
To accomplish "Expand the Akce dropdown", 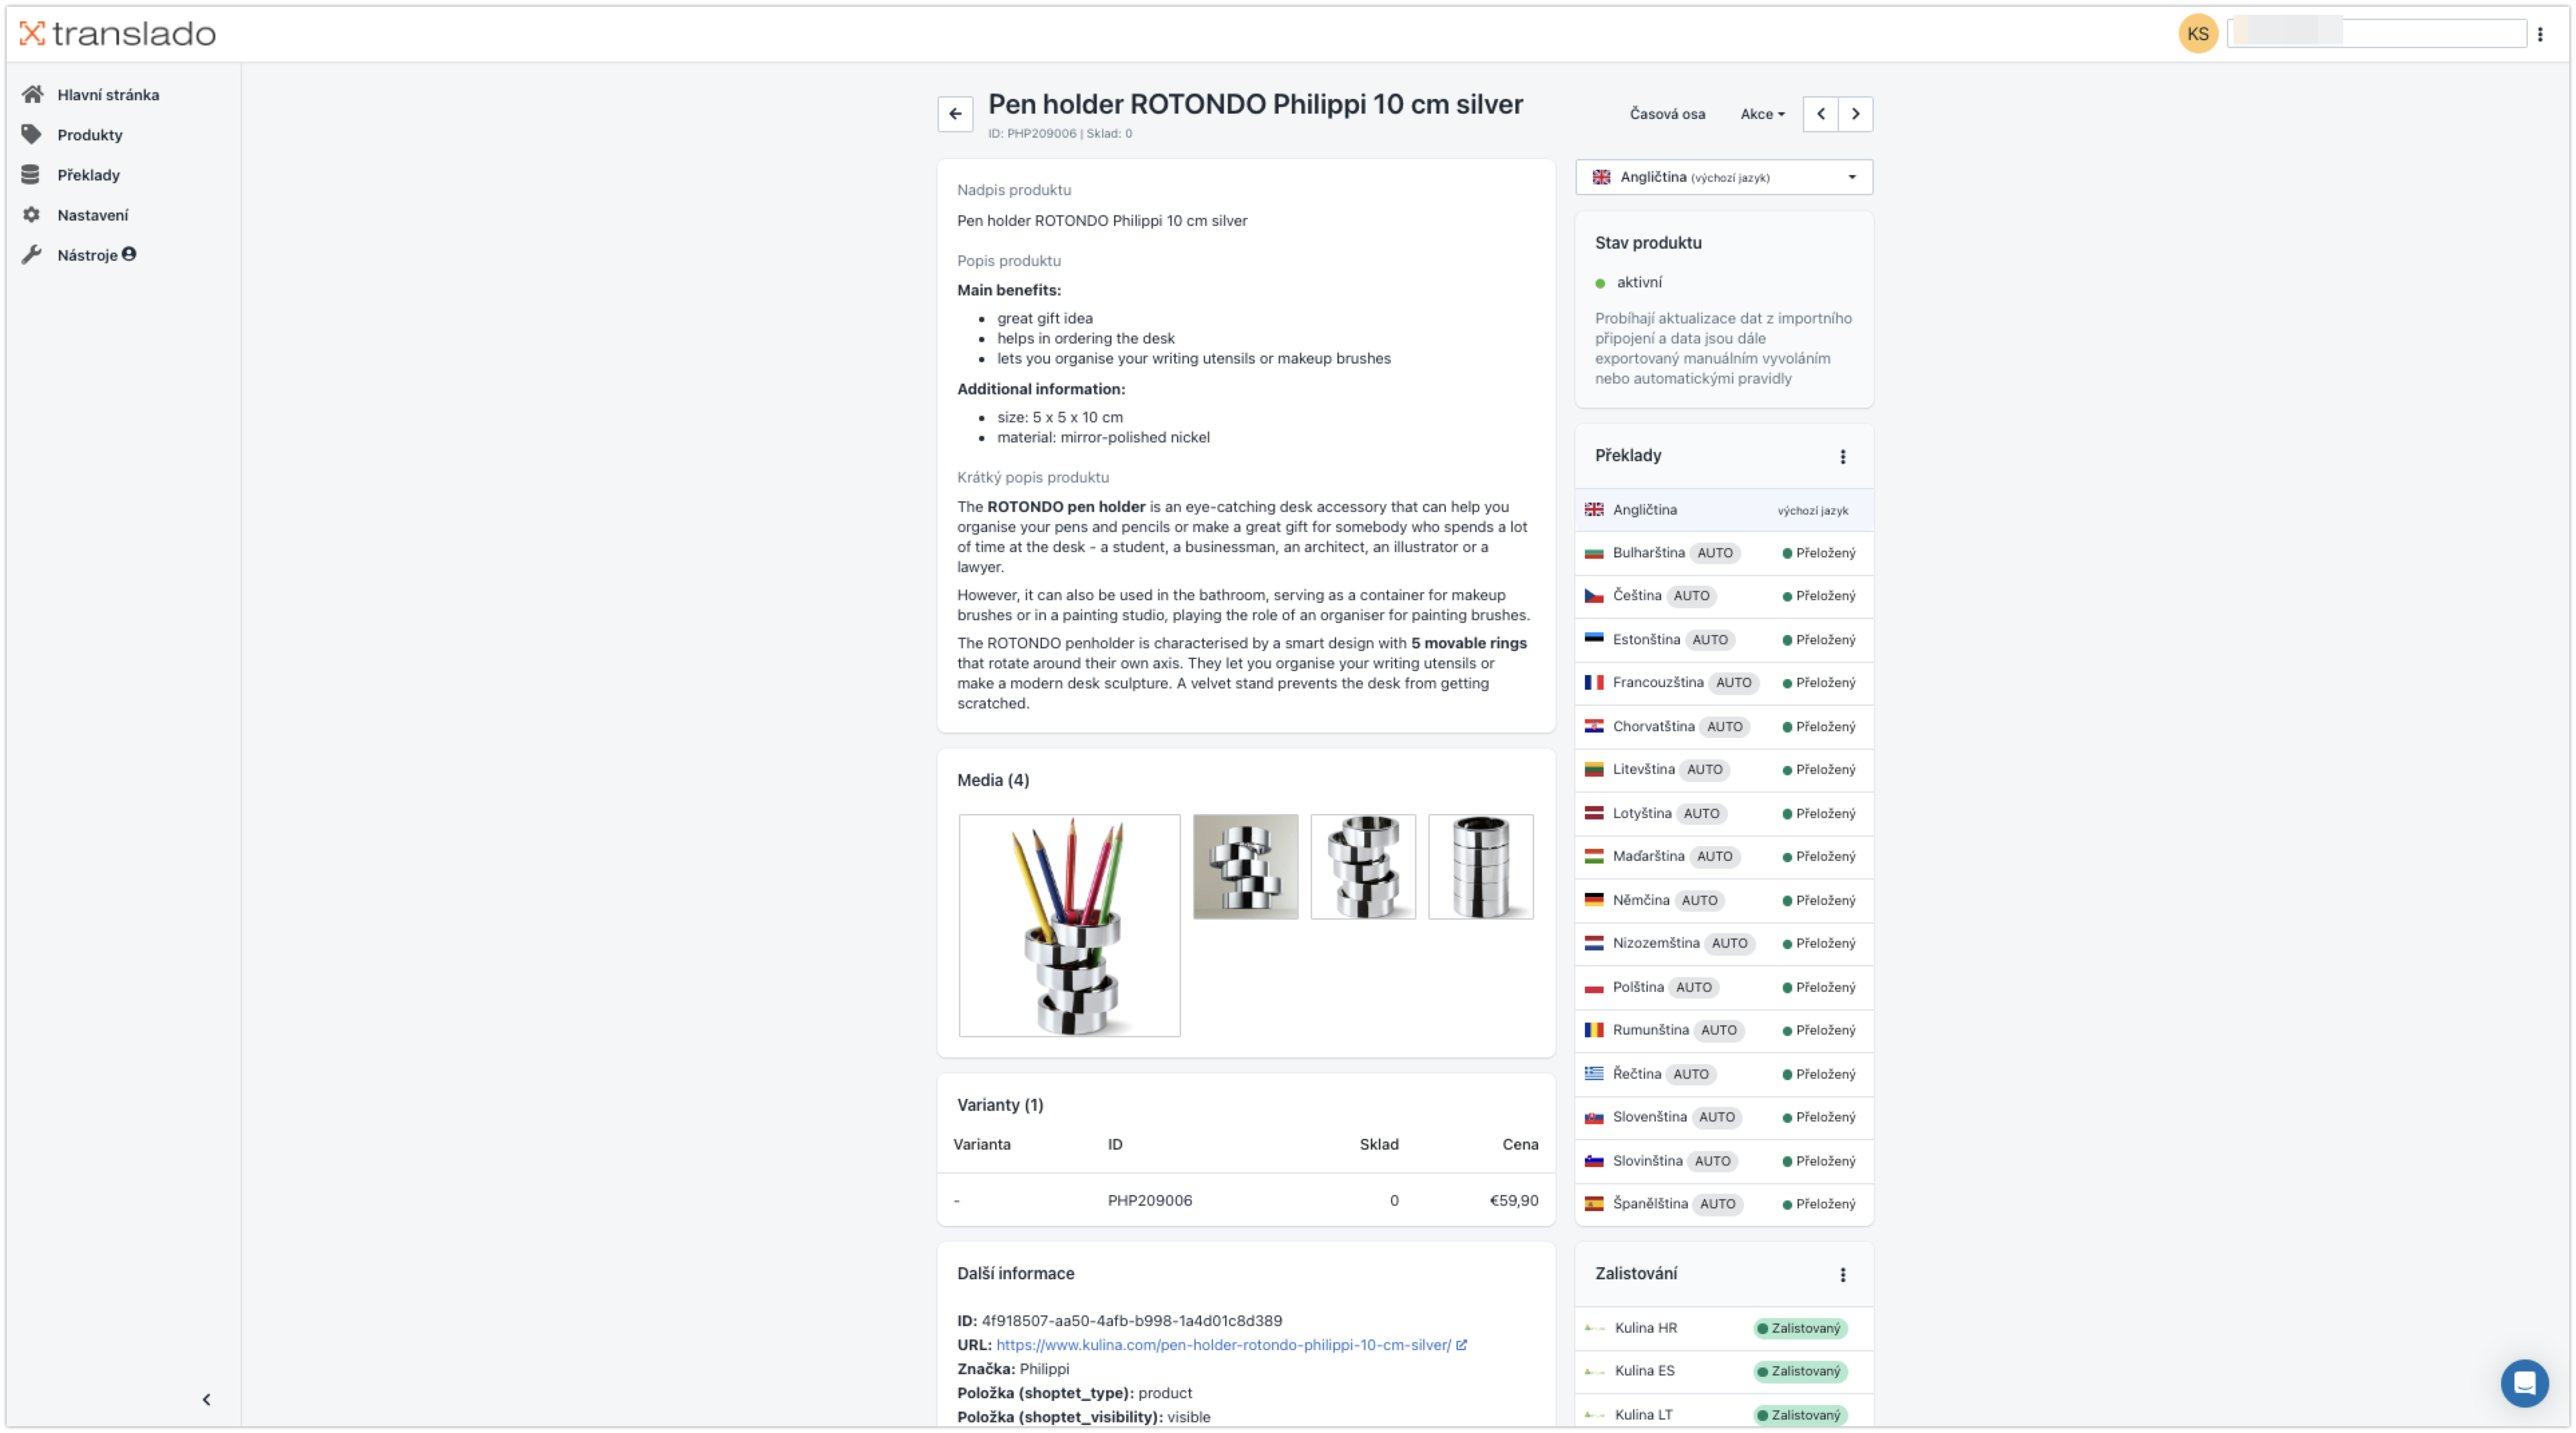I will (x=1762, y=114).
